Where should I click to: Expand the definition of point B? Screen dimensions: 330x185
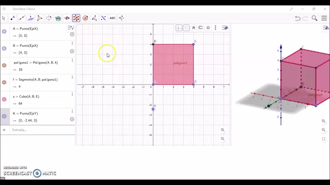coord(72,51)
